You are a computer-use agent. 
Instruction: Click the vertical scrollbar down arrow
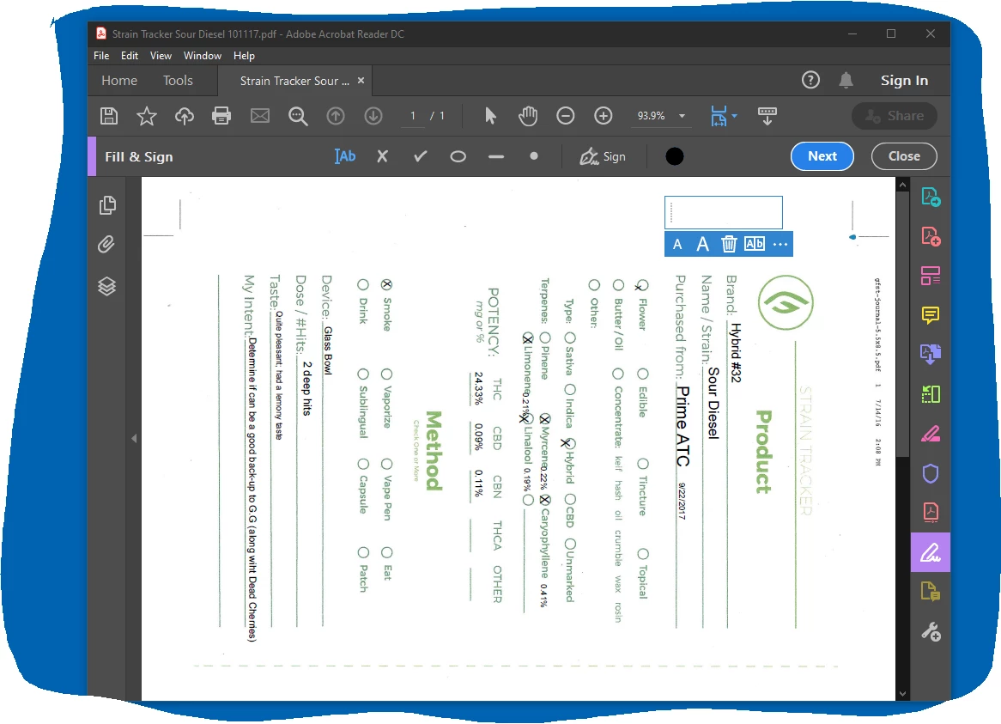coord(902,693)
